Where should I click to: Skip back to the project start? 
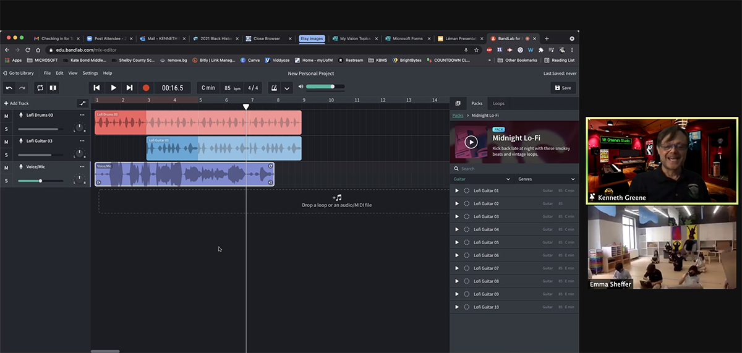(96, 88)
